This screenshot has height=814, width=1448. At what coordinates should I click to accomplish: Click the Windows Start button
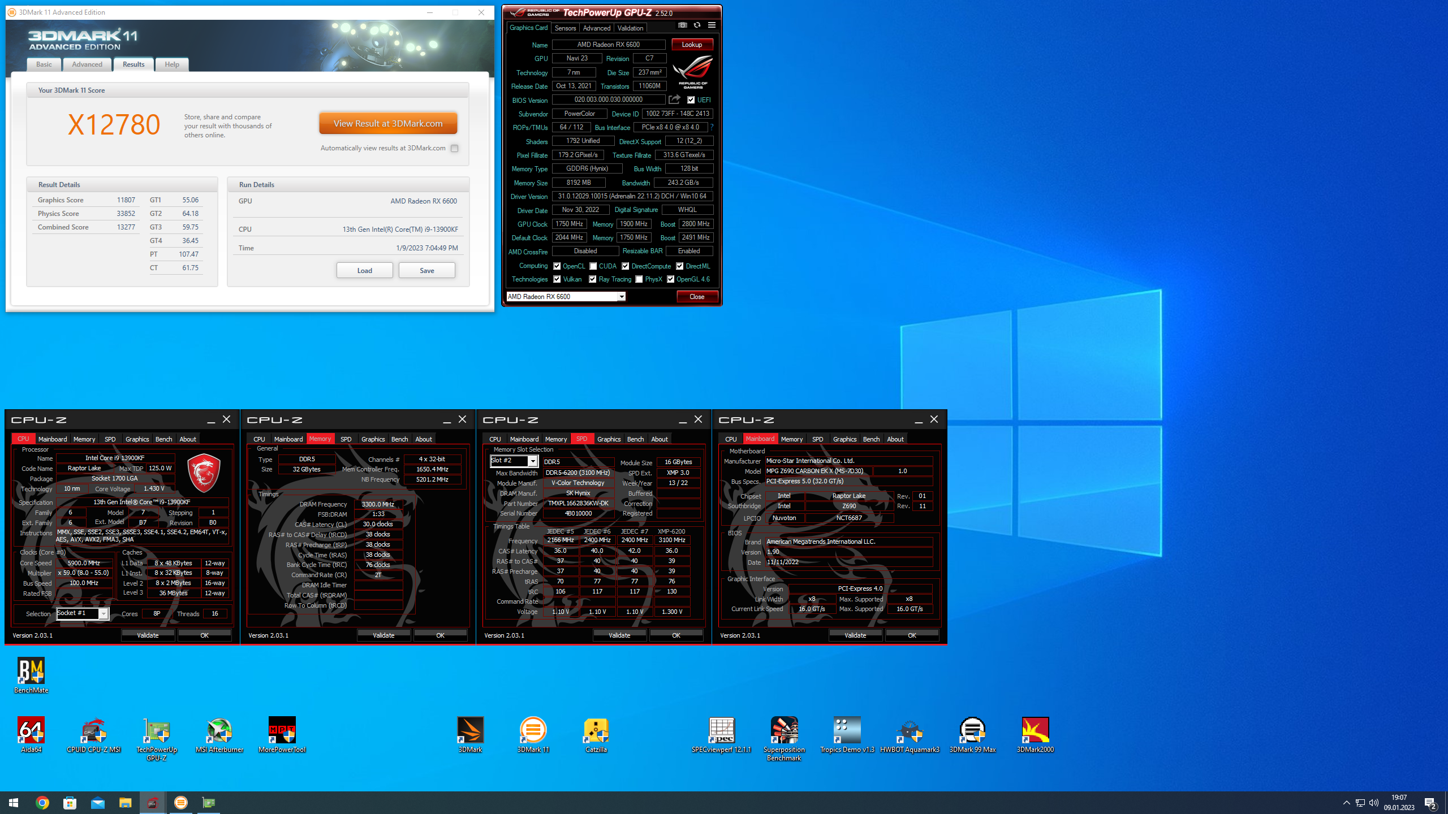(x=14, y=803)
